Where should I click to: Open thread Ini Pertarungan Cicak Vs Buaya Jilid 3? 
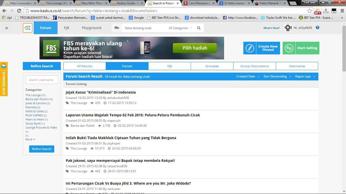click(128, 183)
